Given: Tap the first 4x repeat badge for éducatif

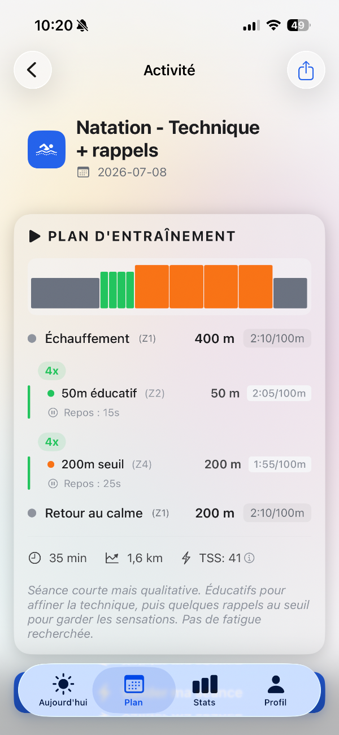Looking at the screenshot, I should point(52,371).
